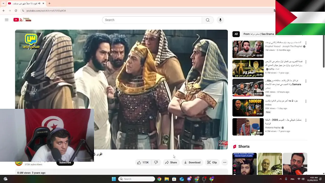Open volume control in system tray
This screenshot has width=325, height=183.
(303, 179)
